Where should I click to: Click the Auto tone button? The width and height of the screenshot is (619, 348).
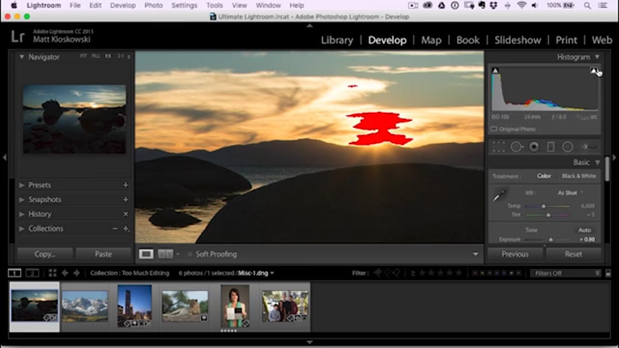584,230
